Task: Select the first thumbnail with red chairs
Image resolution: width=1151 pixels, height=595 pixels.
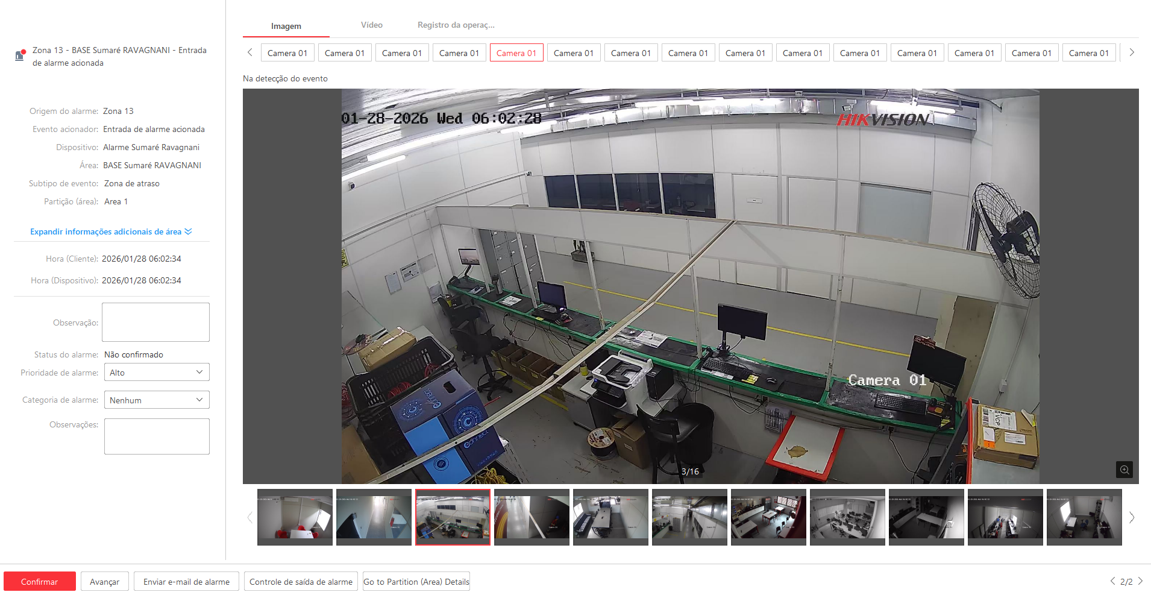Action: pos(295,517)
